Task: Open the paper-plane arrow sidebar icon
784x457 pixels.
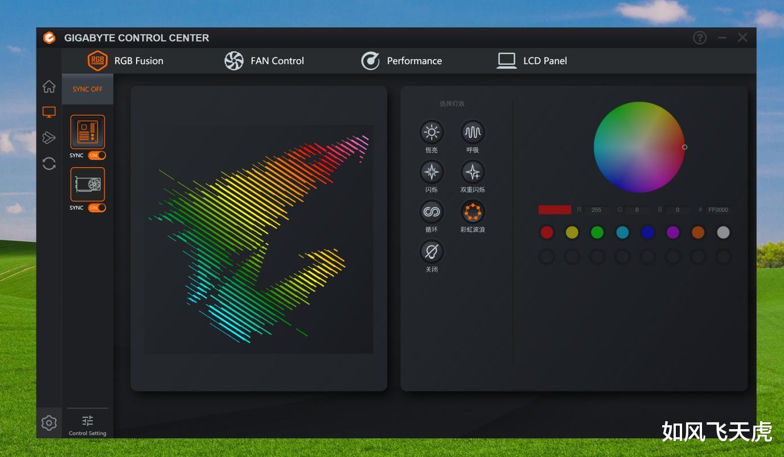Action: tap(49, 138)
